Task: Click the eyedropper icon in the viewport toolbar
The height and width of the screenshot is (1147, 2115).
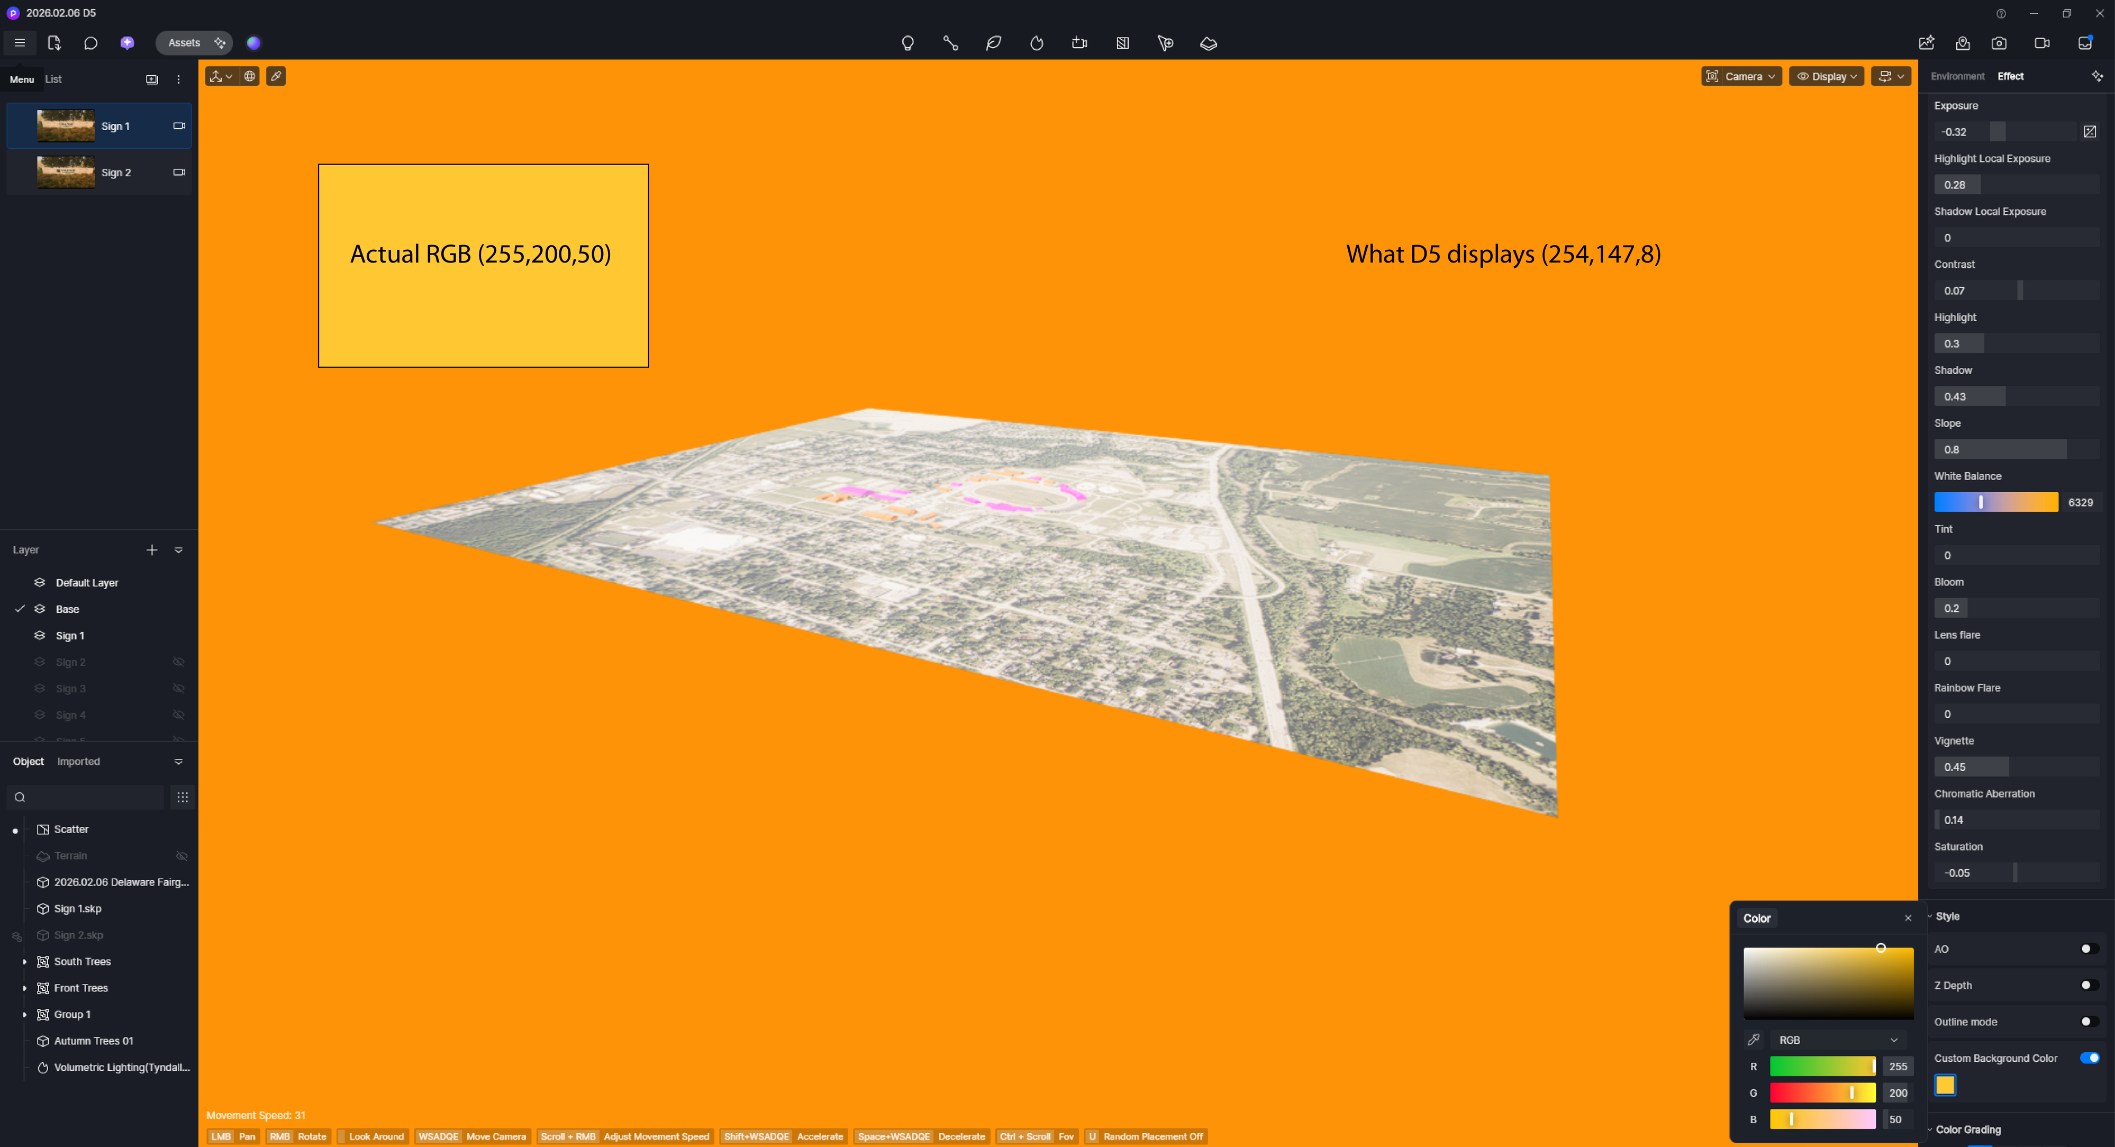Action: point(276,76)
